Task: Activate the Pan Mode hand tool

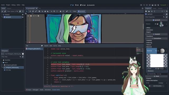Action: (45, 11)
